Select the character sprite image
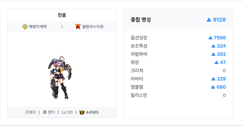This screenshot has height=126, width=243. [x=60, y=77]
